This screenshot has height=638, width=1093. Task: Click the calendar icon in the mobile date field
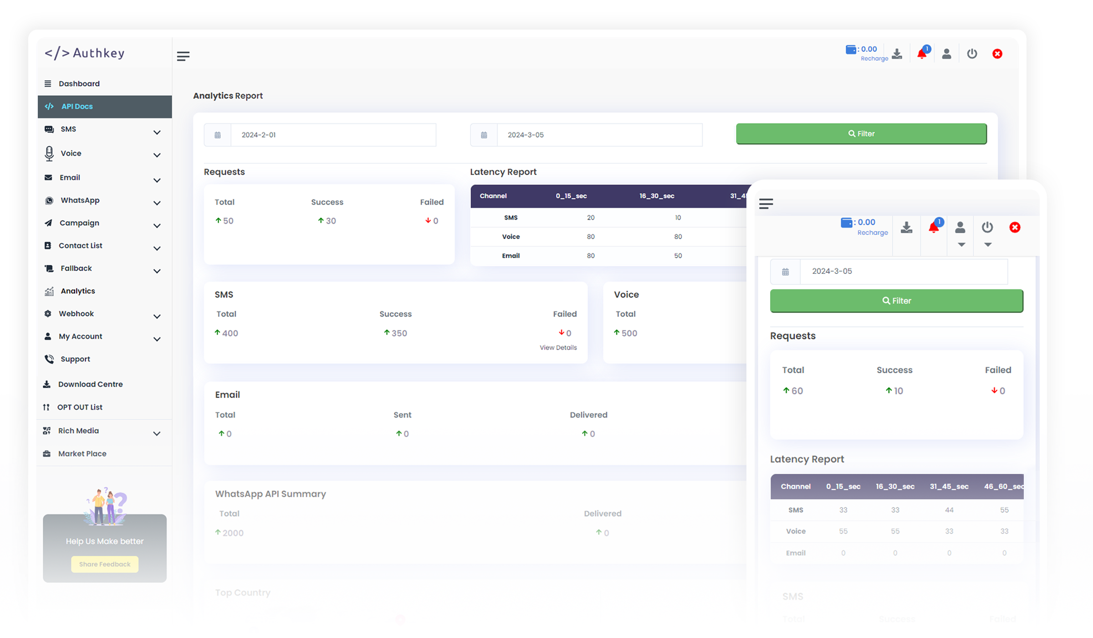click(x=786, y=272)
